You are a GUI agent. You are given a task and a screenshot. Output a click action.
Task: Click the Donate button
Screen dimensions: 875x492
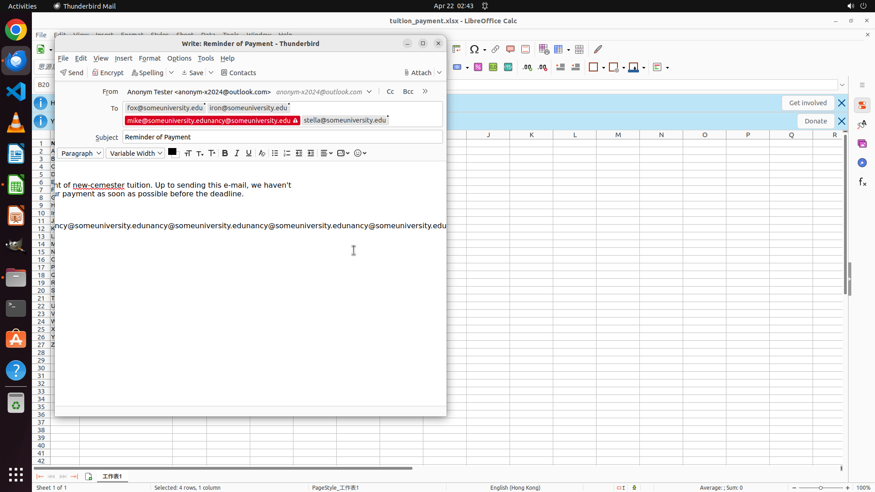coord(815,121)
